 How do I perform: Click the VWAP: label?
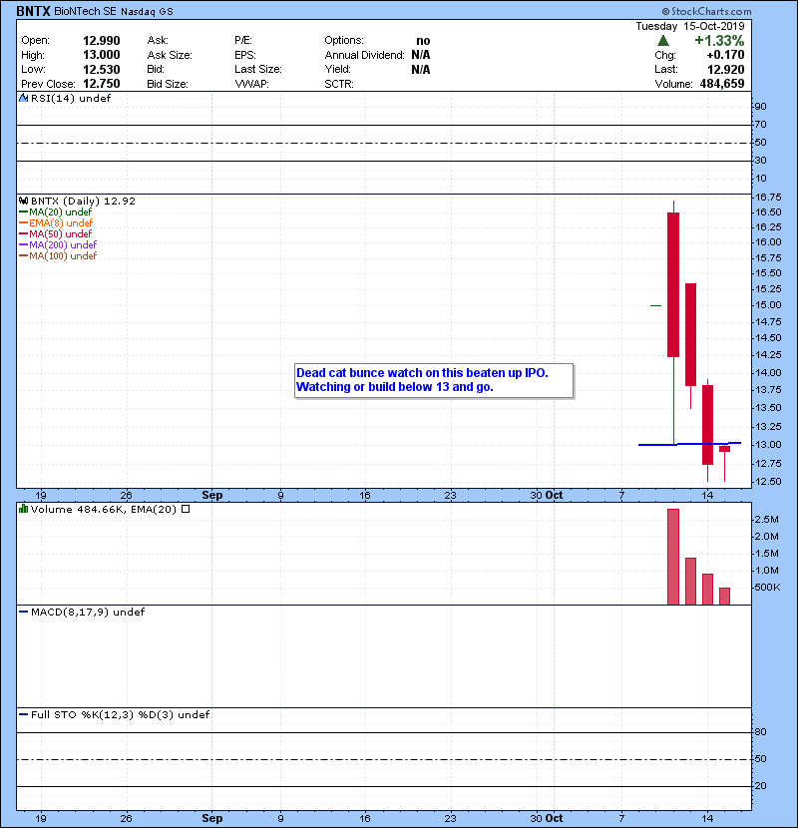coord(251,84)
